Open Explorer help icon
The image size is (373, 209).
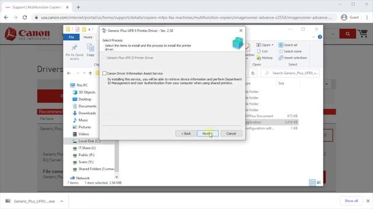click(320, 37)
